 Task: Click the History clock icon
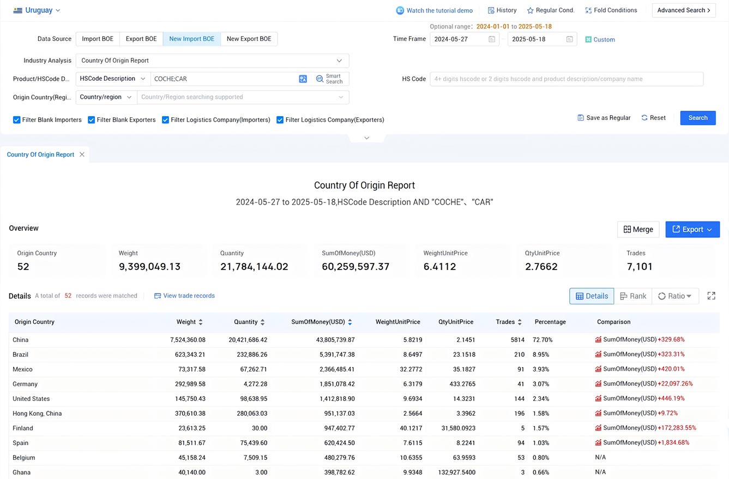point(491,10)
